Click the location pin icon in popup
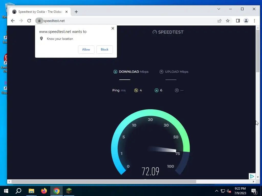 pos(41,39)
